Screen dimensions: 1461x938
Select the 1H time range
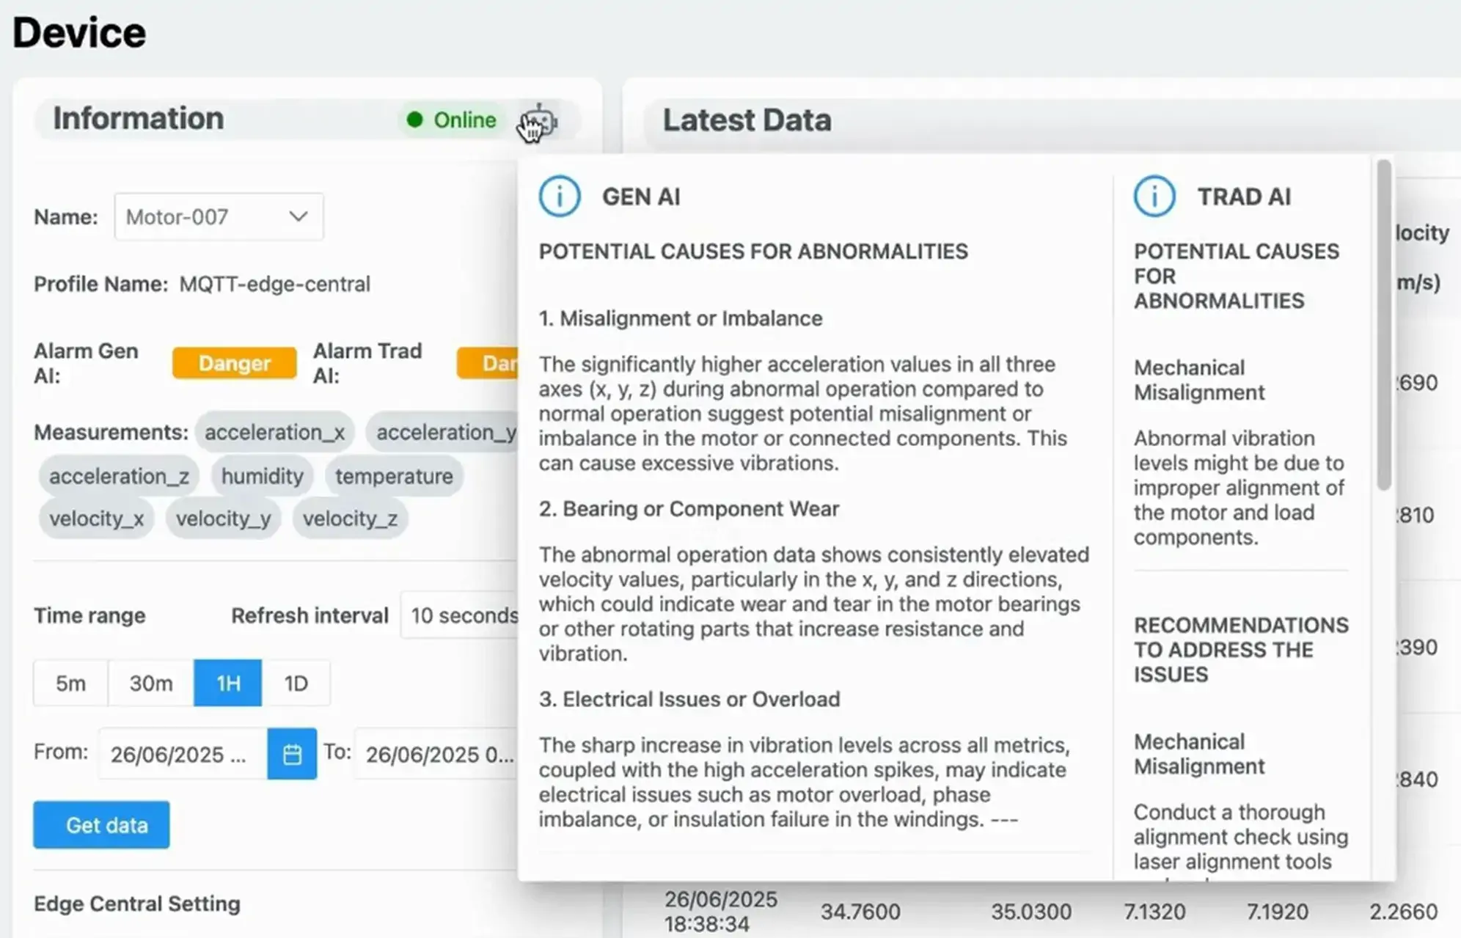pos(228,684)
